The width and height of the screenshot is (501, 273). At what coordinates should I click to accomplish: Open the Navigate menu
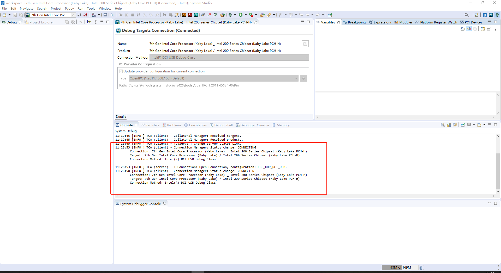coord(26,8)
